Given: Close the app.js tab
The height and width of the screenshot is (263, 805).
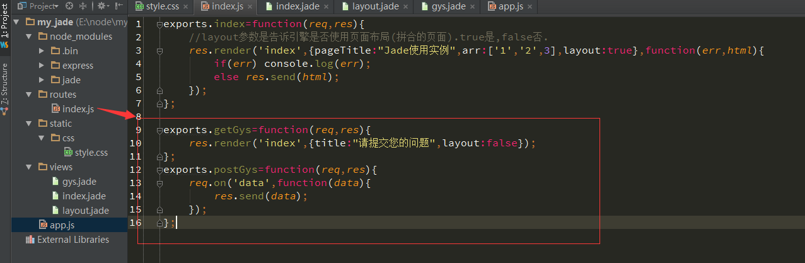Looking at the screenshot, I should tap(528, 7).
